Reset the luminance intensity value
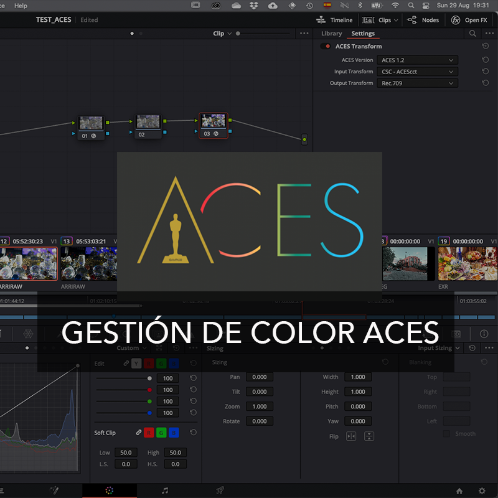Image resolution: width=498 pixels, height=498 pixels. pyautogui.click(x=193, y=378)
